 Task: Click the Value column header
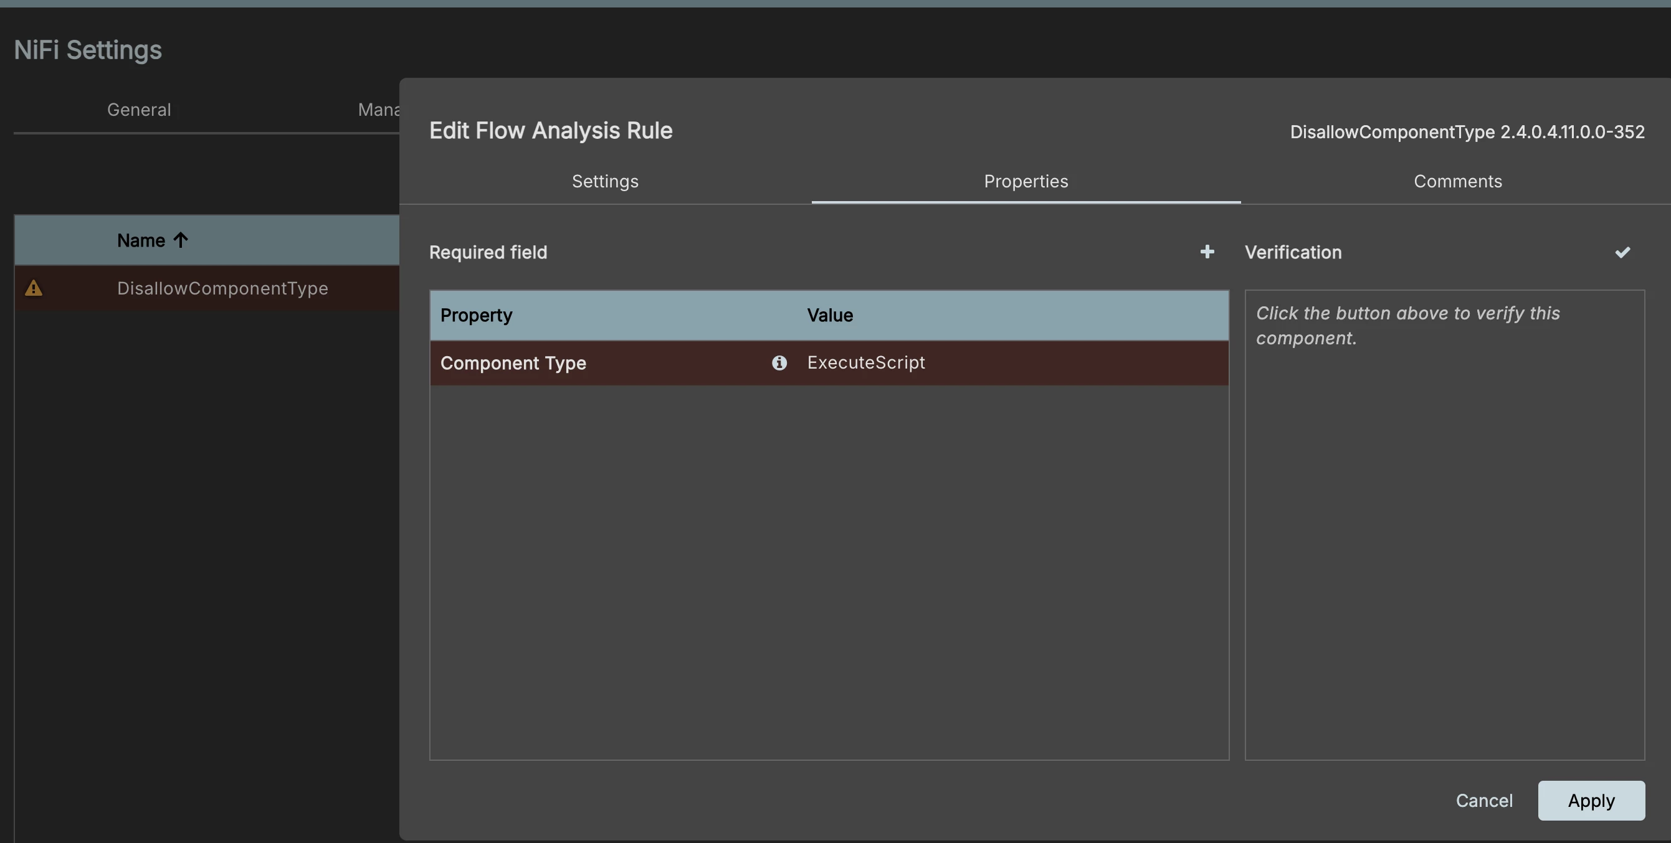[830, 315]
